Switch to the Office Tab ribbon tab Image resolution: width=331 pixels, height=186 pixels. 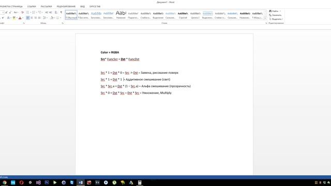95,7
